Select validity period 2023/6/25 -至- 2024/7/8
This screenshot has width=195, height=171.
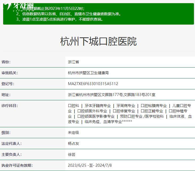(x=90, y=165)
